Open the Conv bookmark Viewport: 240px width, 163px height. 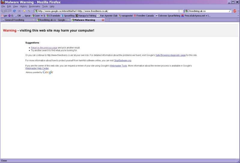coord(35,16)
